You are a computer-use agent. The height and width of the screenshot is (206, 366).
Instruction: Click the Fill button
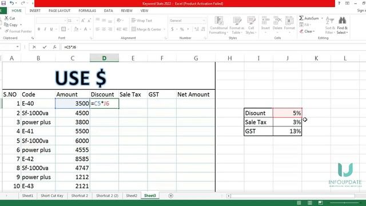click(x=305, y=25)
